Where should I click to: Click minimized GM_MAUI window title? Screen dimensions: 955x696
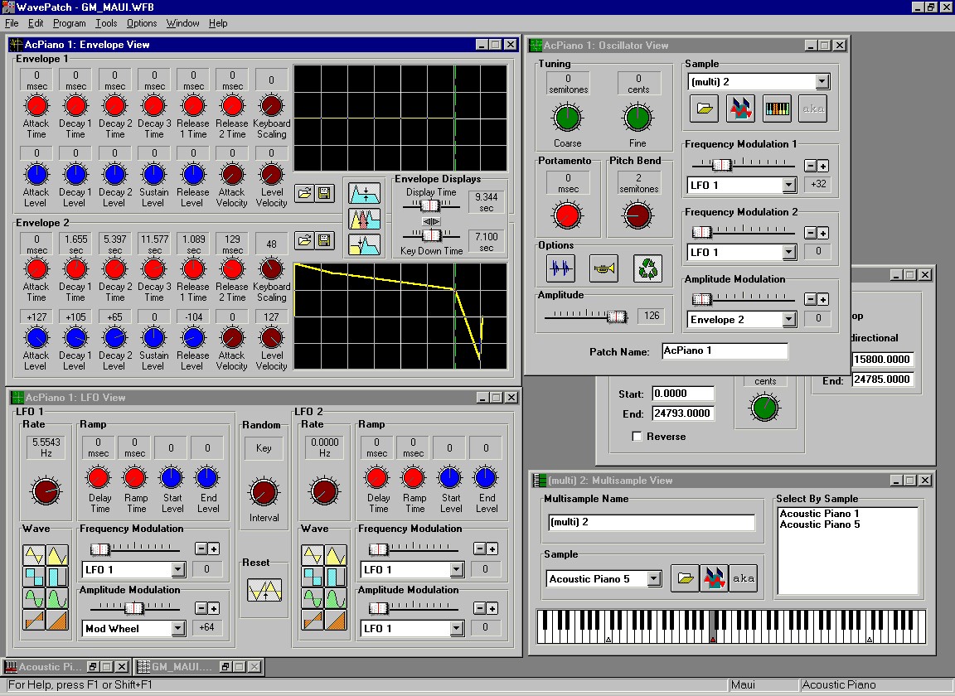click(x=182, y=667)
